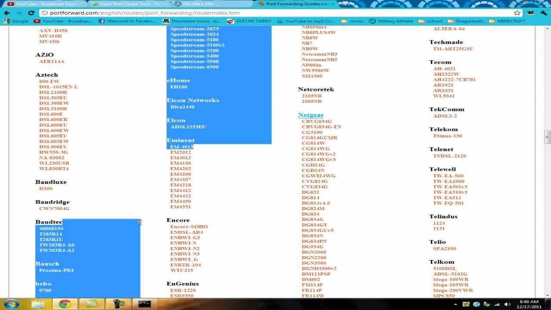Reload the page with the refresh icon

tap(31, 13)
